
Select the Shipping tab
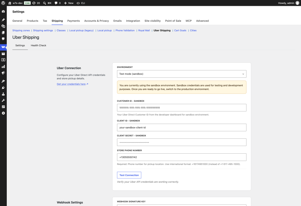click(57, 21)
